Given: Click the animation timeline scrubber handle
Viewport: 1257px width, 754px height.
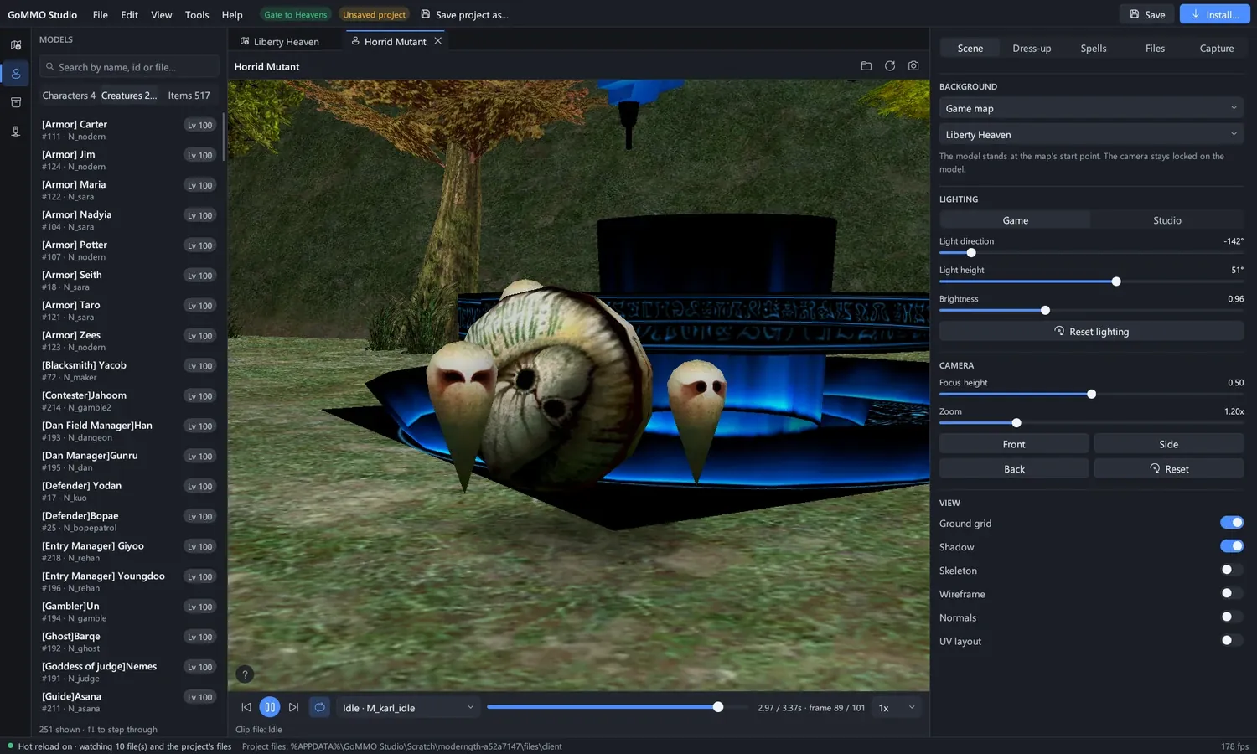Looking at the screenshot, I should pos(718,707).
